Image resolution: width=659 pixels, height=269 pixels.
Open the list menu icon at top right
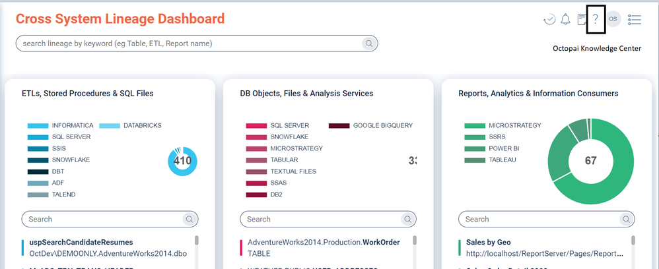635,19
